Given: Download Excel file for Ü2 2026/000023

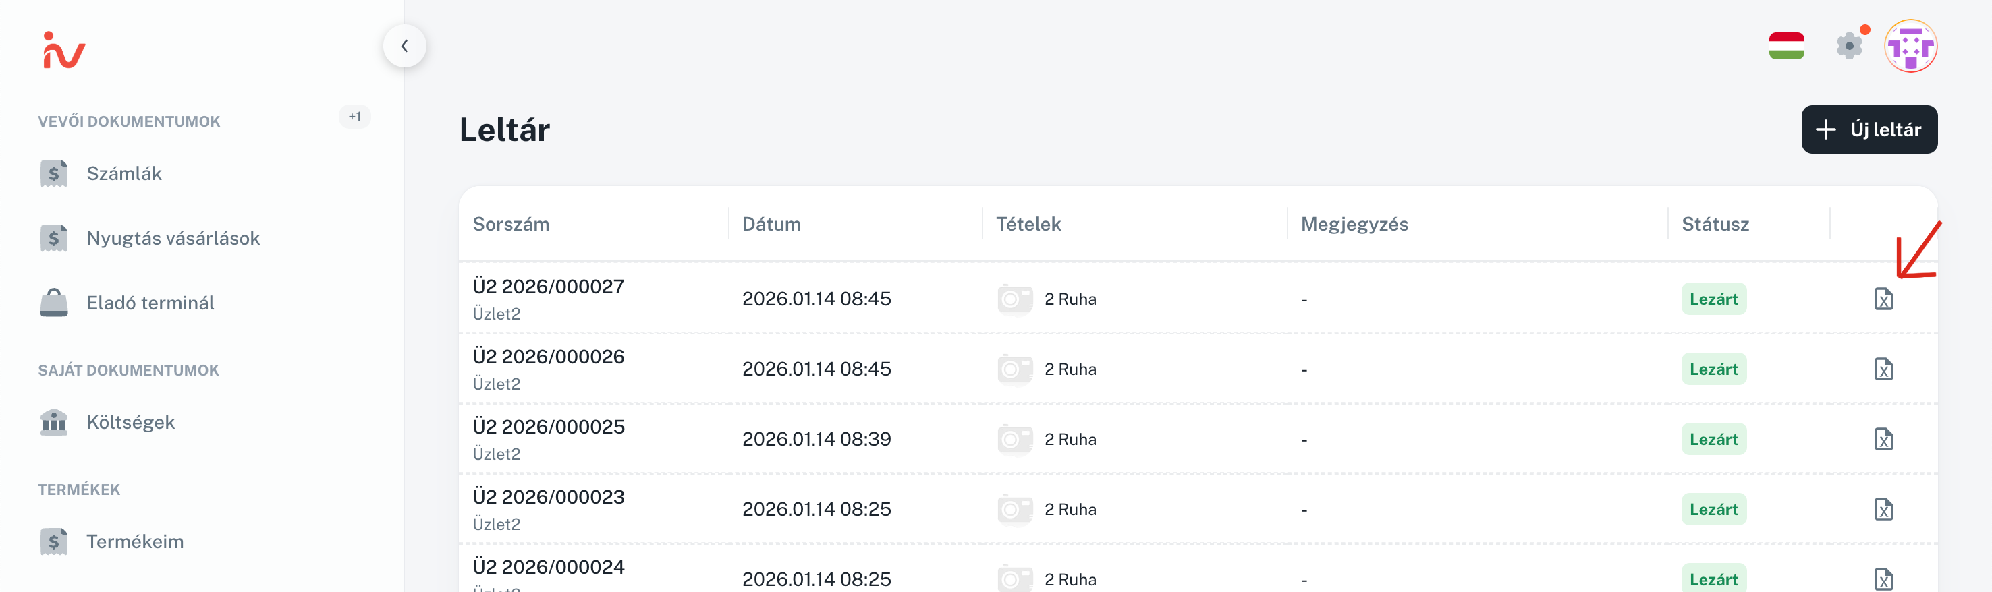Looking at the screenshot, I should tap(1883, 509).
